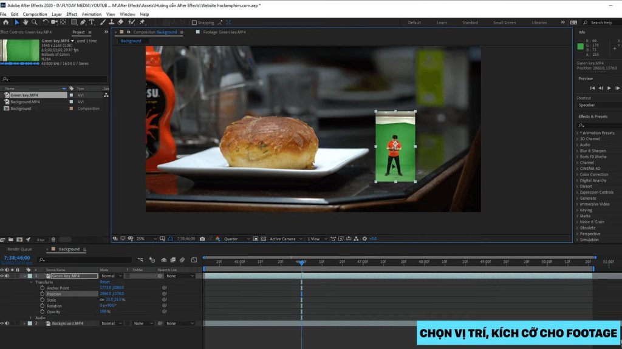Switch to the Standard workspace
The width and height of the screenshot is (622, 349).
[470, 22]
